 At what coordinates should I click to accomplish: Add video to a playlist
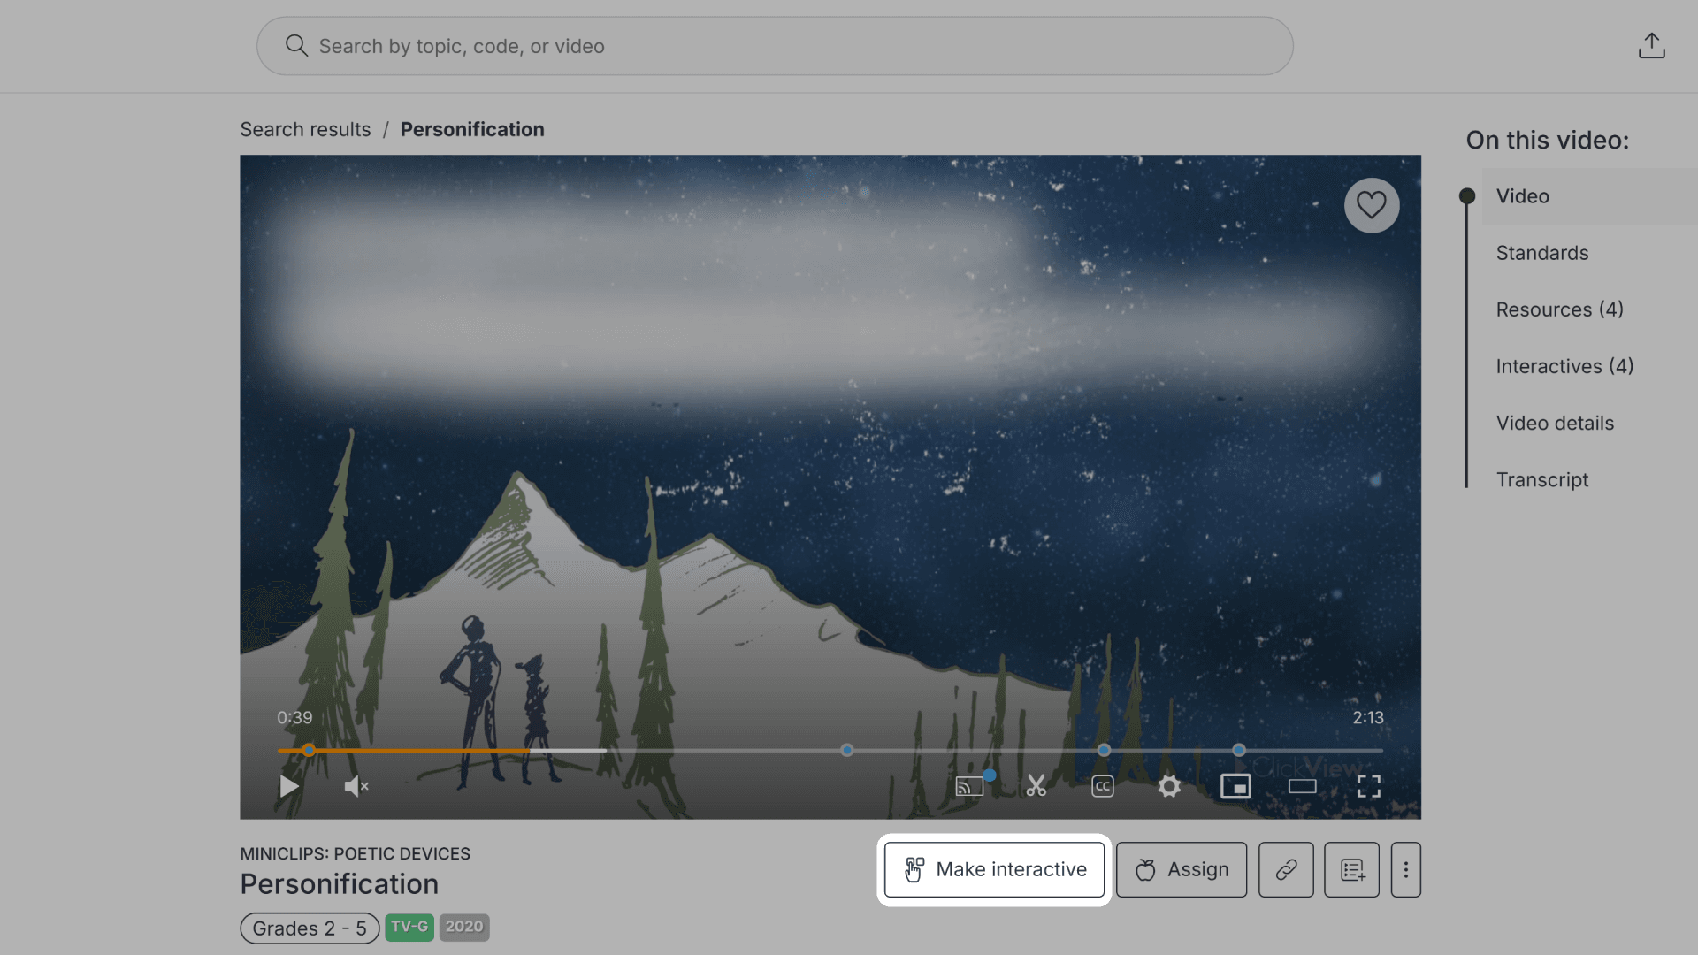1351,869
